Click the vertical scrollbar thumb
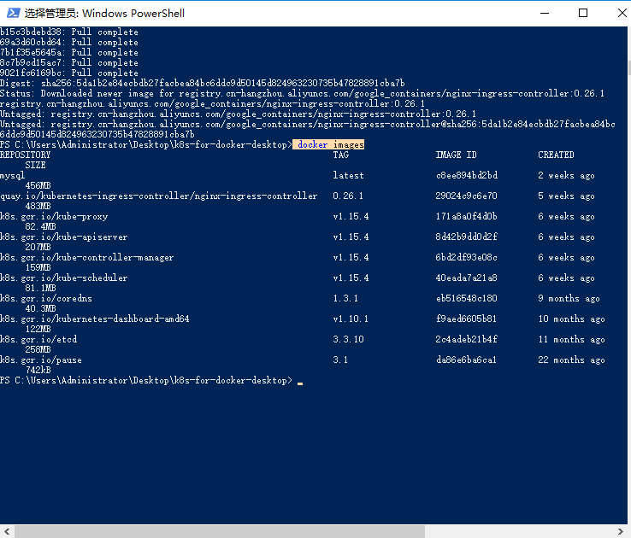This screenshot has height=538, width=631. click(x=629, y=68)
